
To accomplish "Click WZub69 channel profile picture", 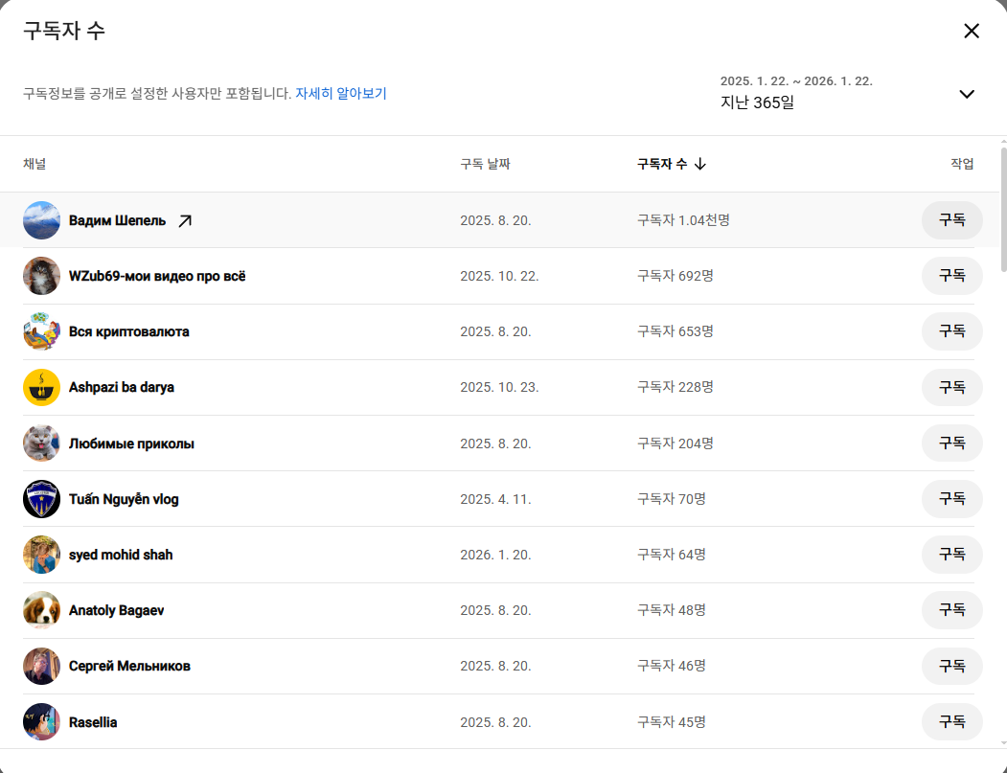I will [41, 275].
